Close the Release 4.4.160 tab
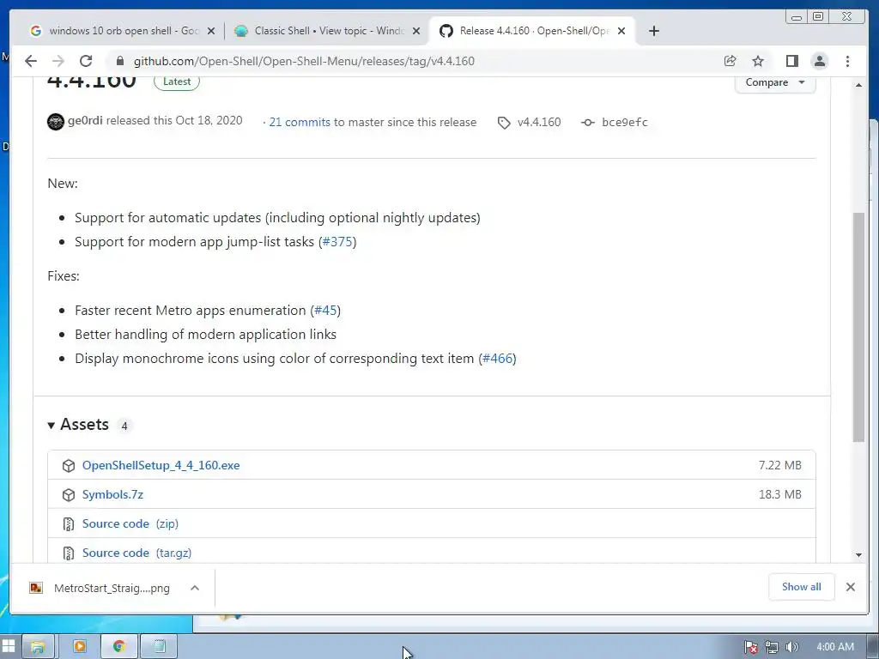The image size is (879, 659). pos(621,32)
